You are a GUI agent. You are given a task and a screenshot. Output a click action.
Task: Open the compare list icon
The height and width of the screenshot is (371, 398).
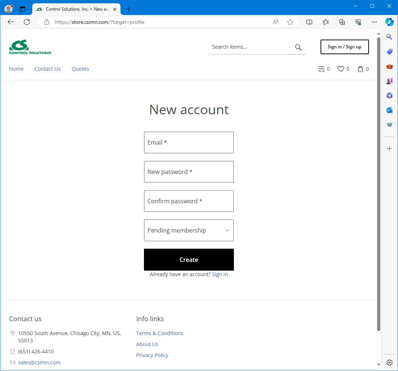click(321, 69)
